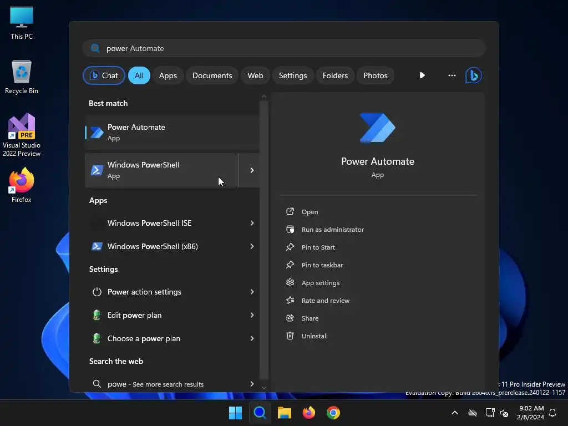Click the Windows PowerShell app icon

click(x=97, y=170)
